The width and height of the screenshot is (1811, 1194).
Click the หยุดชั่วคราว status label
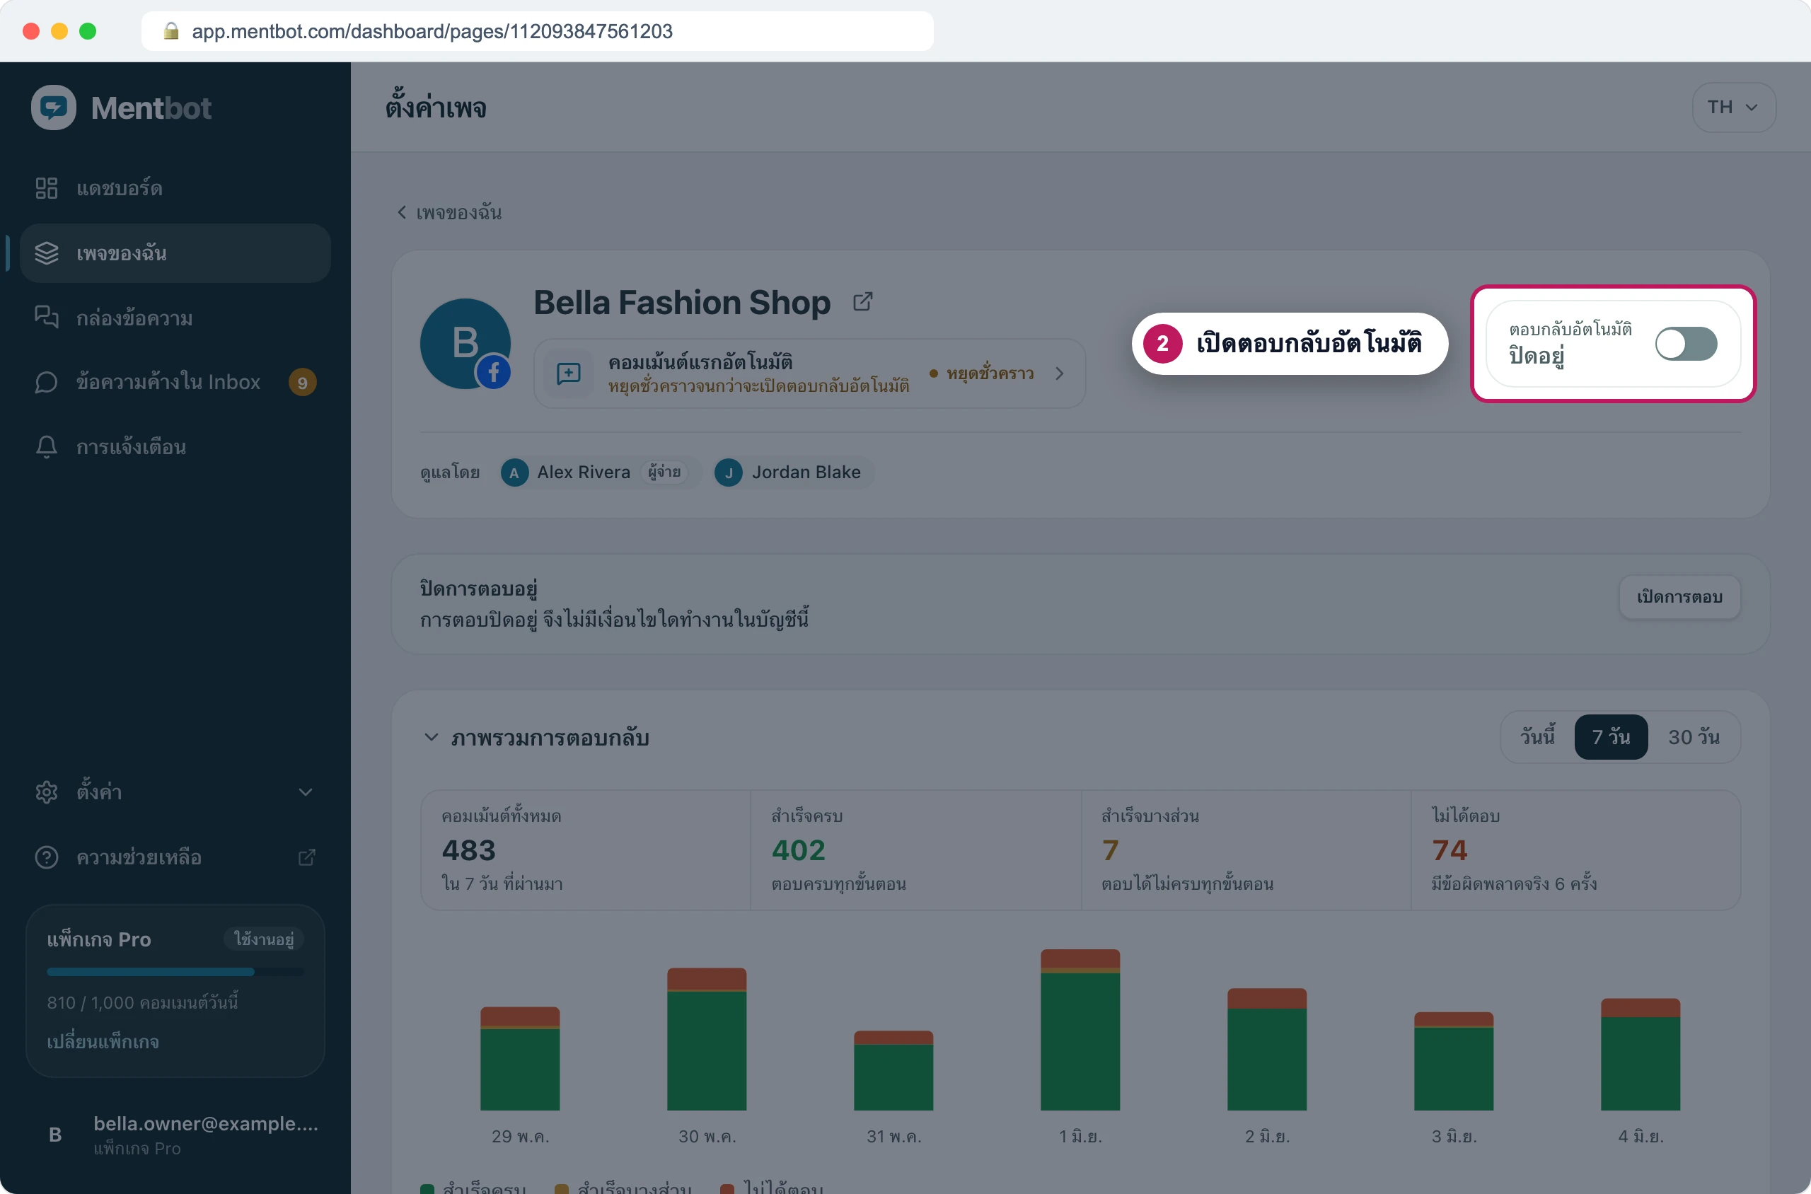(x=990, y=373)
